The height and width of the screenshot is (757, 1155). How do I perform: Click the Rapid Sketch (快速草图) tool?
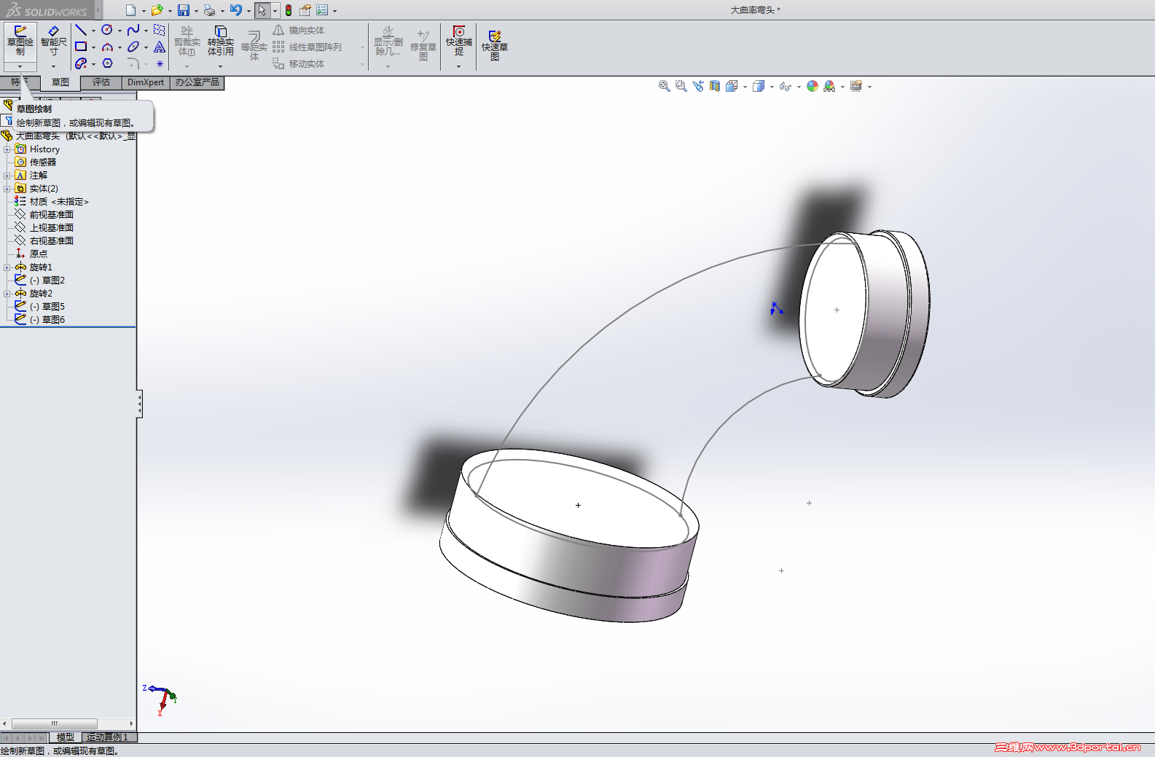[x=495, y=45]
